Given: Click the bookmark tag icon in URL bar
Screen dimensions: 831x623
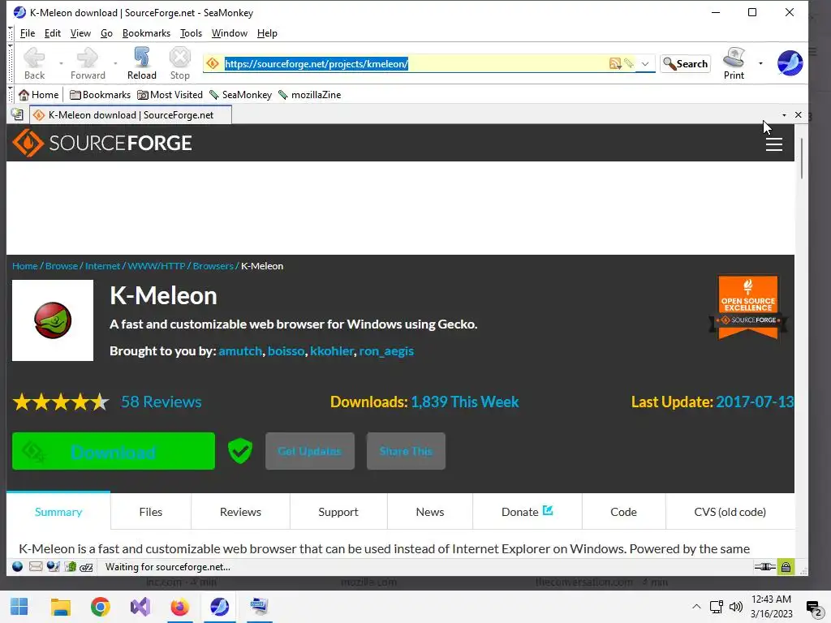Looking at the screenshot, I should 629,63.
